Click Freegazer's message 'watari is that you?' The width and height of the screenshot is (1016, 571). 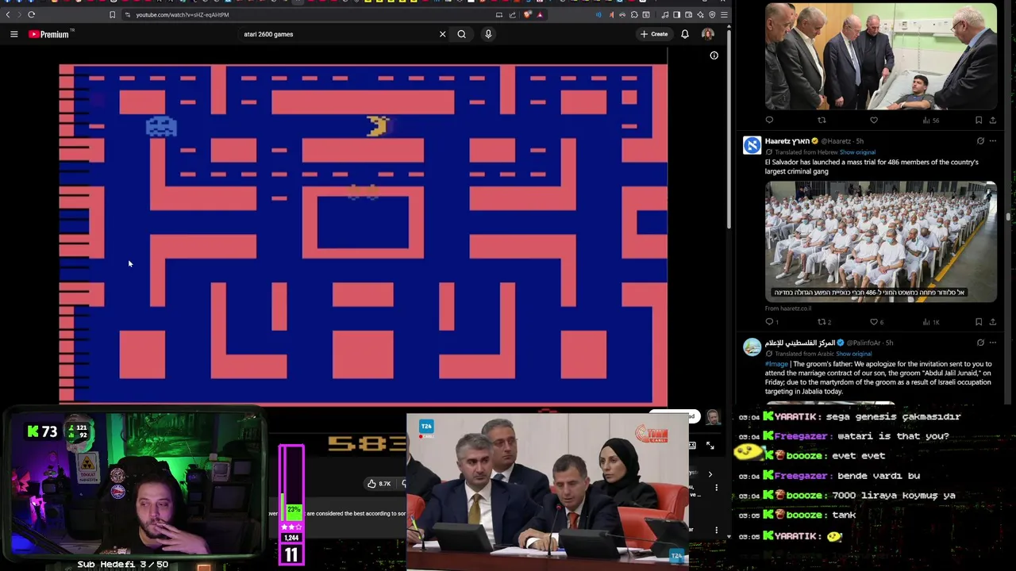pyautogui.click(x=893, y=436)
